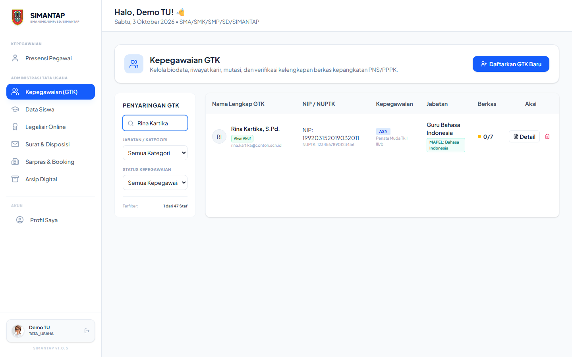Click the Presensi Pegawai person icon
The width and height of the screenshot is (572, 357).
click(15, 58)
